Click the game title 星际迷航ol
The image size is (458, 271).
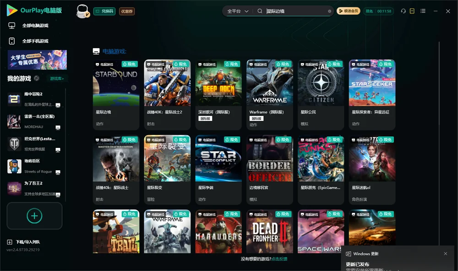pyautogui.click(x=361, y=188)
